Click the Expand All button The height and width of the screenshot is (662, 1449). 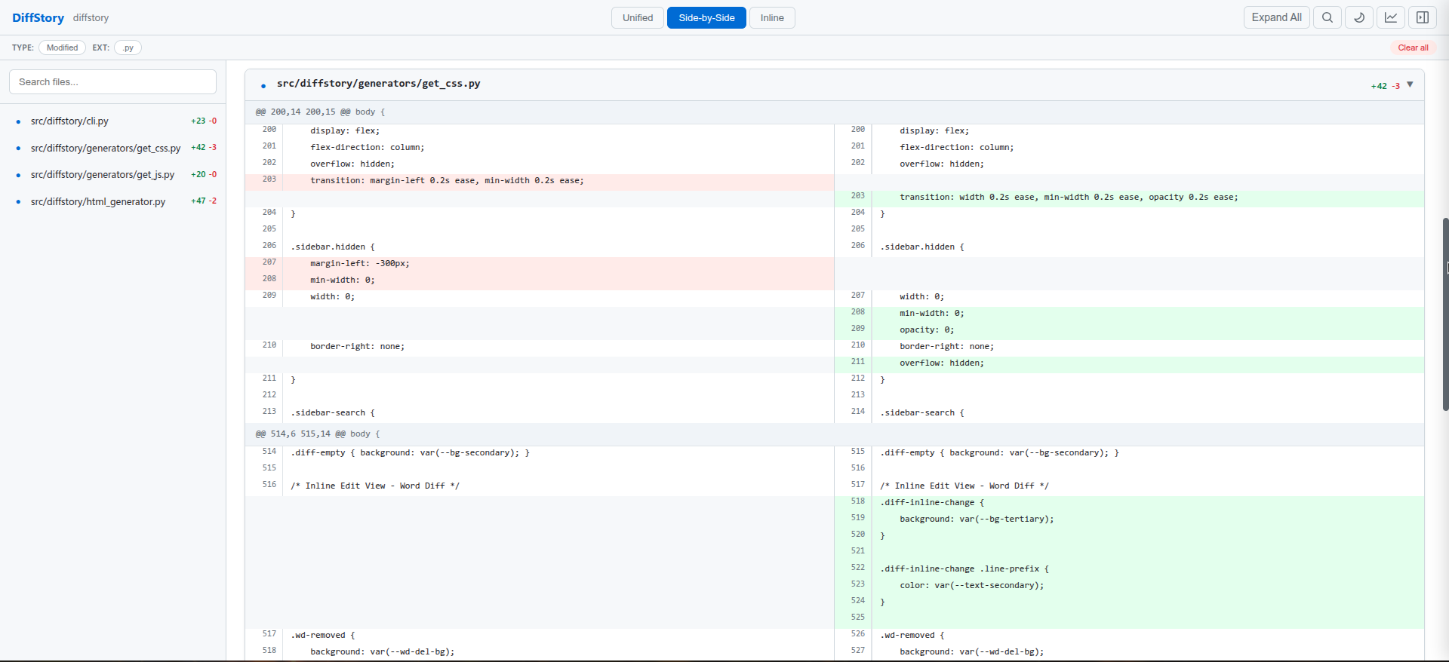(x=1276, y=17)
